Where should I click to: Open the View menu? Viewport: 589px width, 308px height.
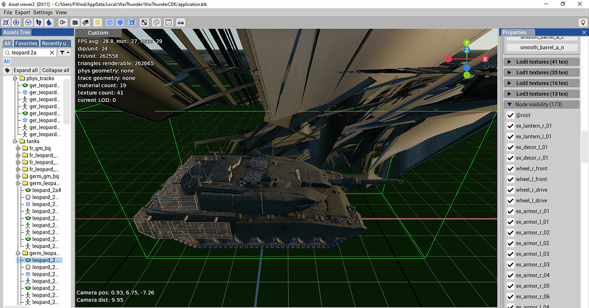pyautogui.click(x=61, y=12)
